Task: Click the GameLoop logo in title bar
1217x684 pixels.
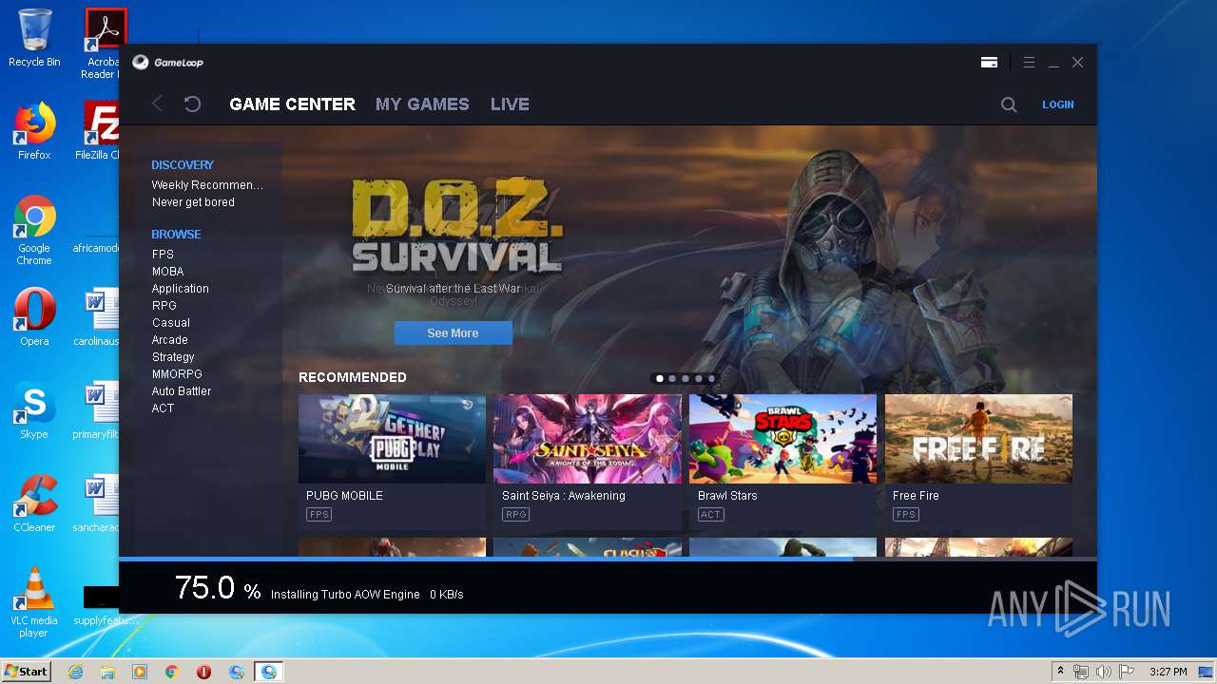Action: pyautogui.click(x=167, y=63)
